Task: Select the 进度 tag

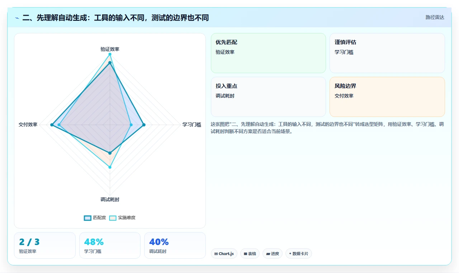Action: coord(273,254)
